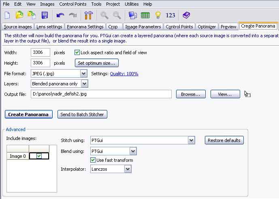Switch to Source images tab

18,27
